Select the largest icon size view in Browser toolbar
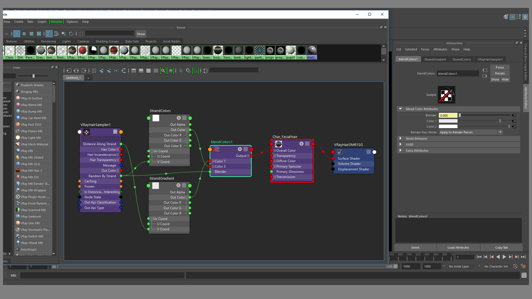532x299 pixels. pos(39,34)
